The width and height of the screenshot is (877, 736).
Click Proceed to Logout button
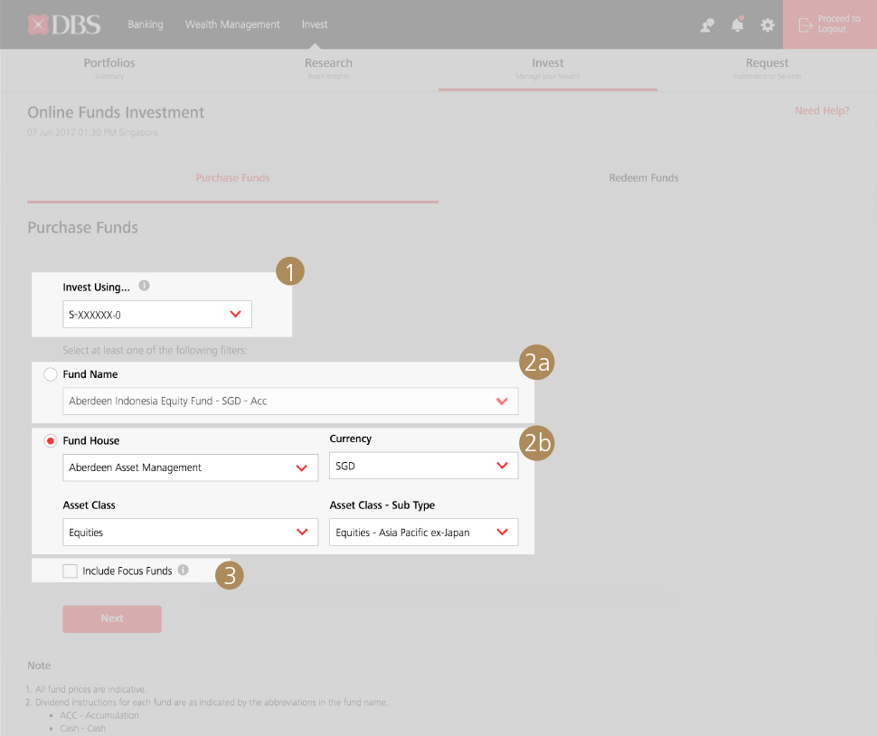click(830, 24)
